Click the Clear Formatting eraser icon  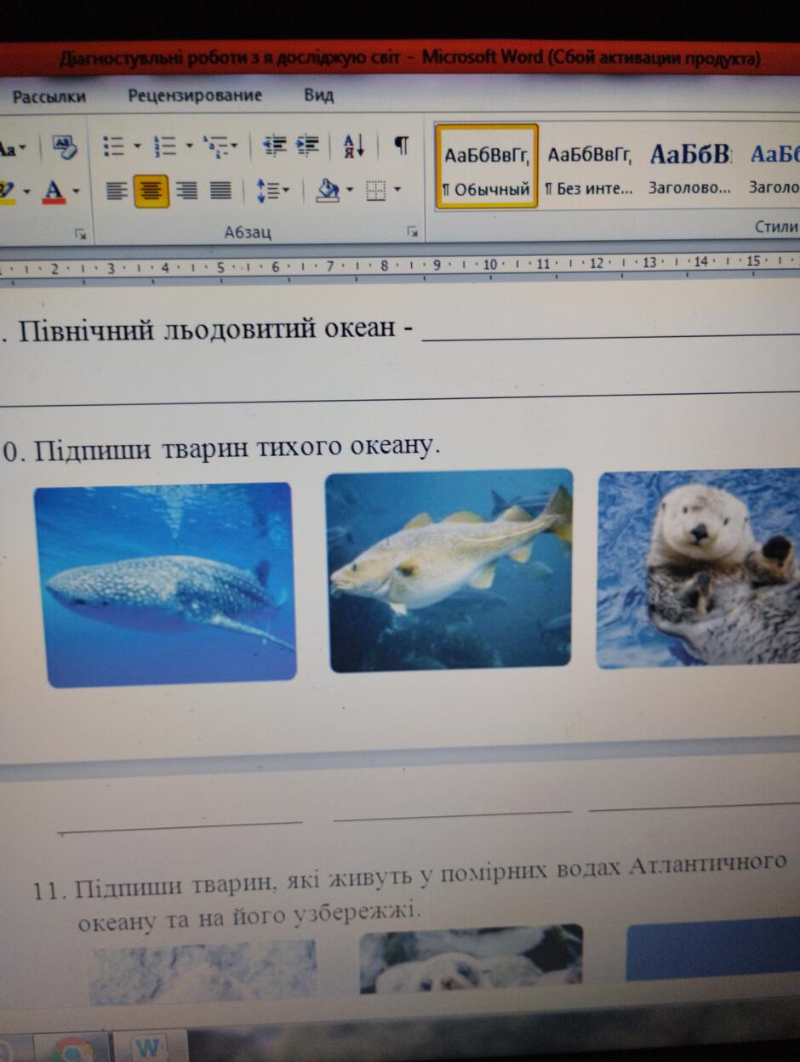(x=66, y=146)
